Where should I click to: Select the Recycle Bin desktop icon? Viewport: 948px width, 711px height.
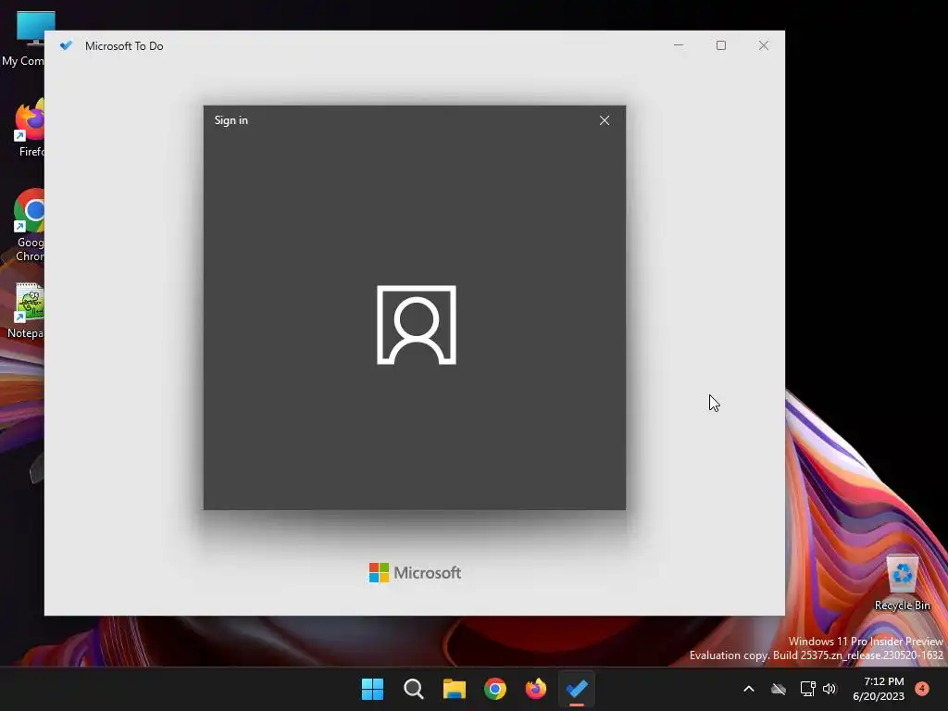902,582
